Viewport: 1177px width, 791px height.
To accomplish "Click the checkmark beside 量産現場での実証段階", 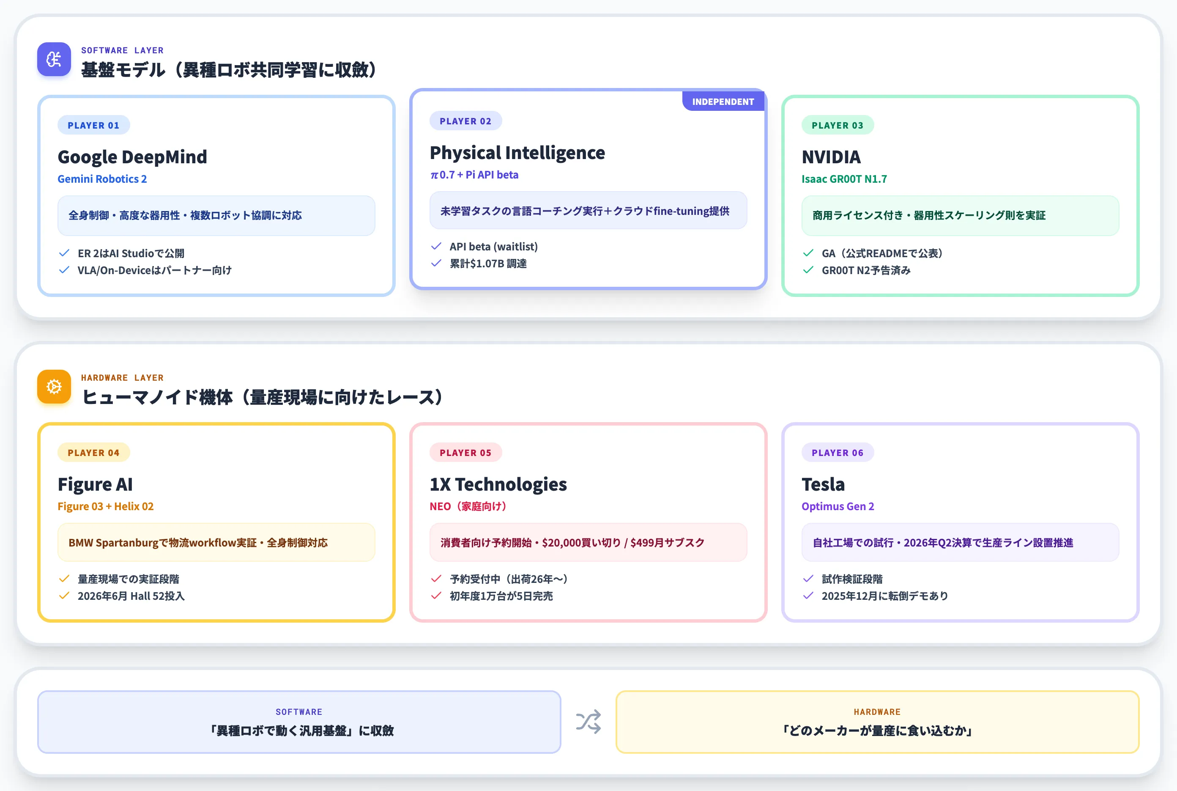I will click(x=64, y=579).
